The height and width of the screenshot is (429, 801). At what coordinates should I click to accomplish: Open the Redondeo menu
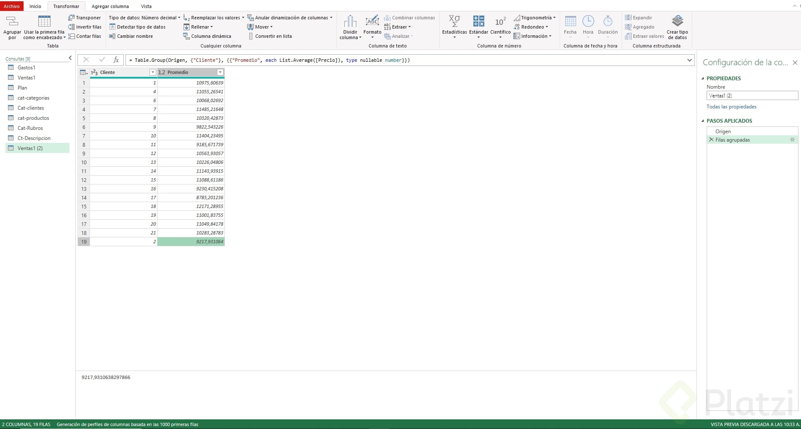(x=531, y=27)
